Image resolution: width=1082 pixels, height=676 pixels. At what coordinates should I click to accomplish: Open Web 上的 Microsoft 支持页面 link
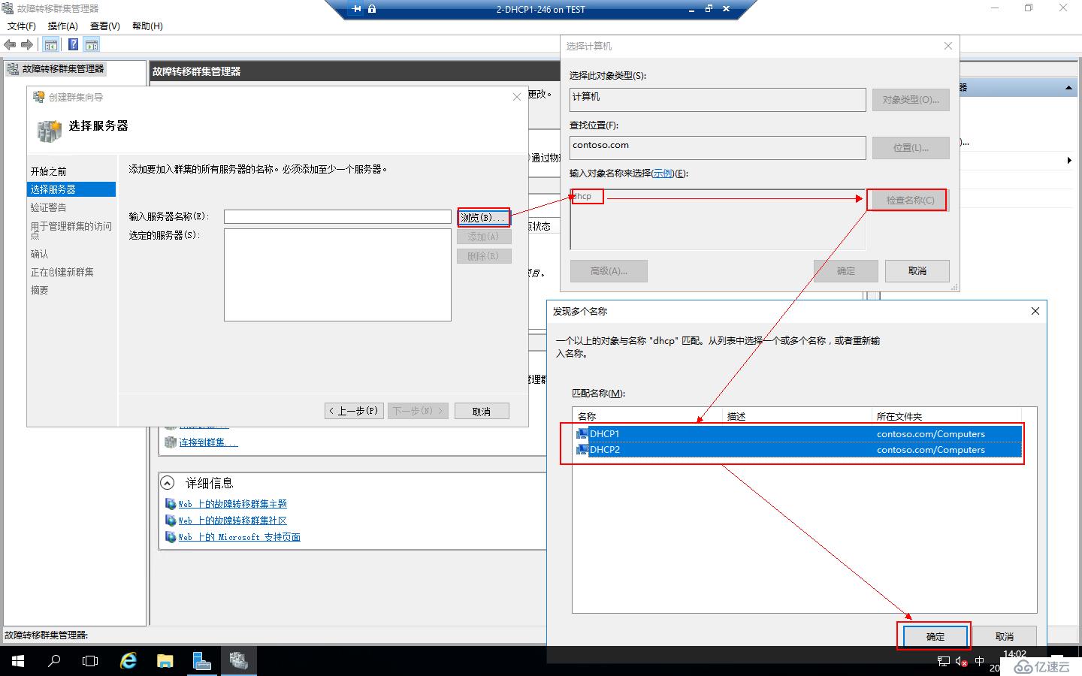pyautogui.click(x=239, y=537)
